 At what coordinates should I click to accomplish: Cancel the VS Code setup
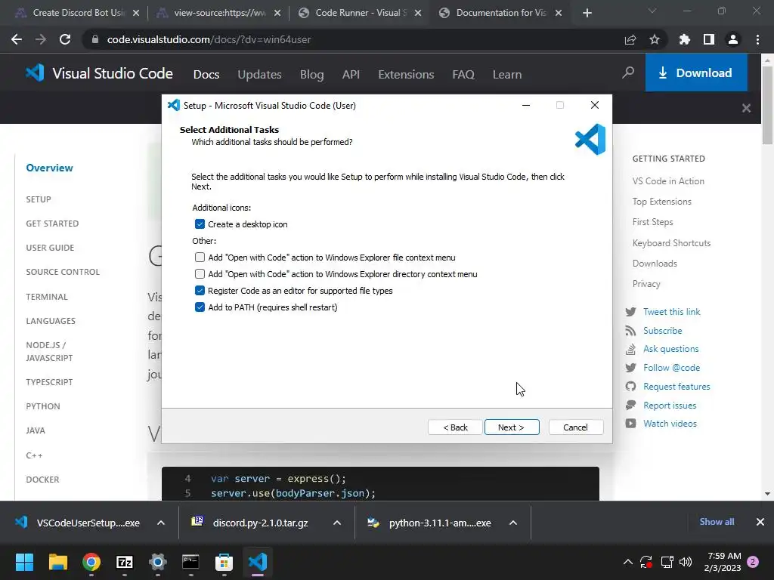[x=575, y=427]
